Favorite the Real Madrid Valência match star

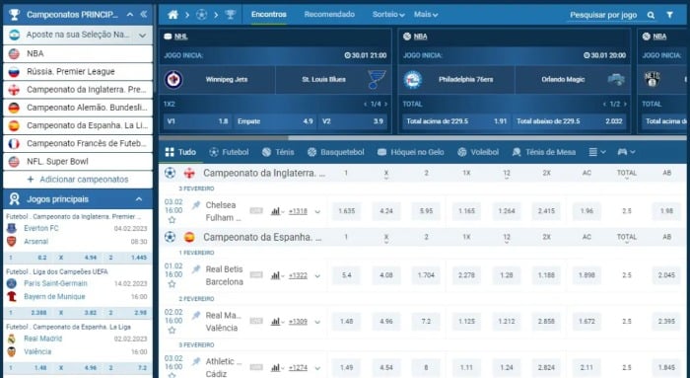click(x=172, y=330)
